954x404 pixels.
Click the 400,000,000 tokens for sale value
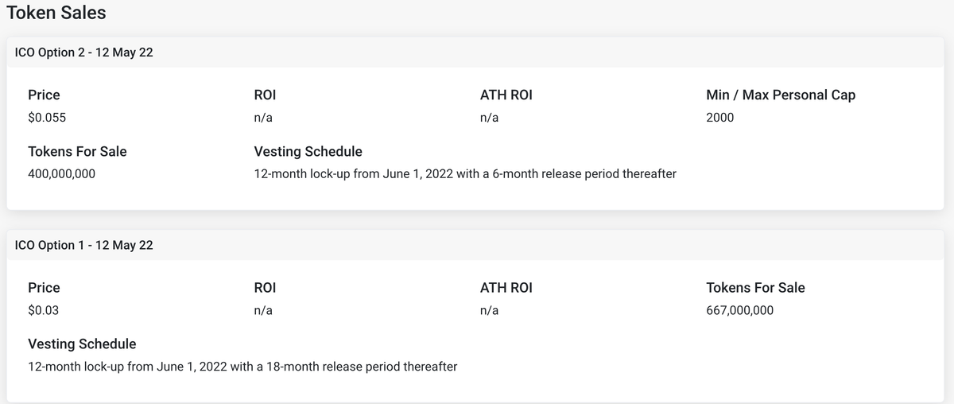(61, 173)
